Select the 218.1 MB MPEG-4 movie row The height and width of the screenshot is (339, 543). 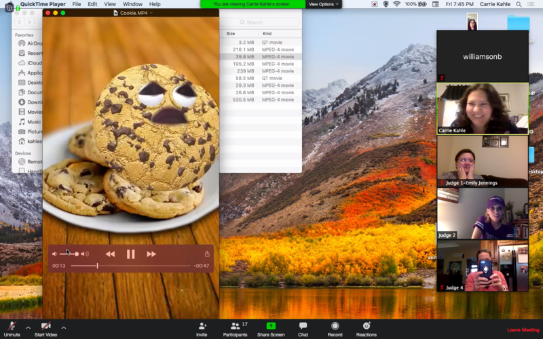point(261,49)
